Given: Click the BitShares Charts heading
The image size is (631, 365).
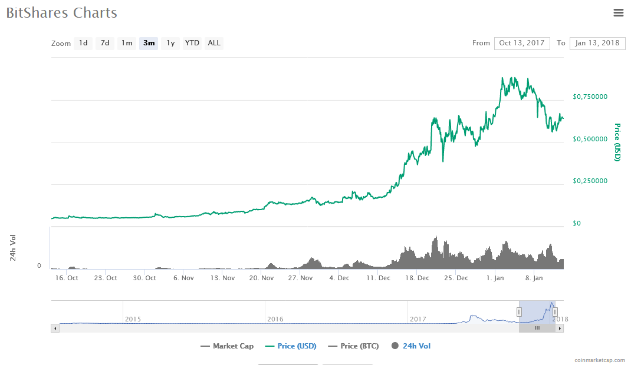Looking at the screenshot, I should 61,13.
